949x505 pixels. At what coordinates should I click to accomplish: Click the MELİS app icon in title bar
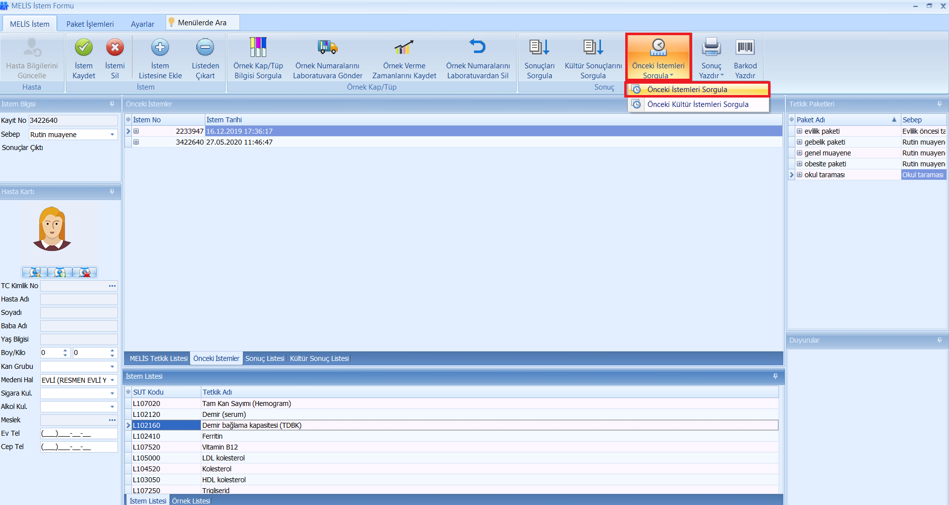coord(4,5)
